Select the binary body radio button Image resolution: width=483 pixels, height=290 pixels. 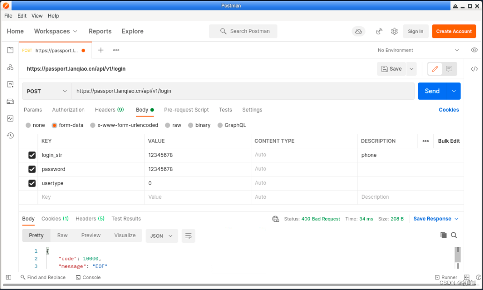point(190,125)
